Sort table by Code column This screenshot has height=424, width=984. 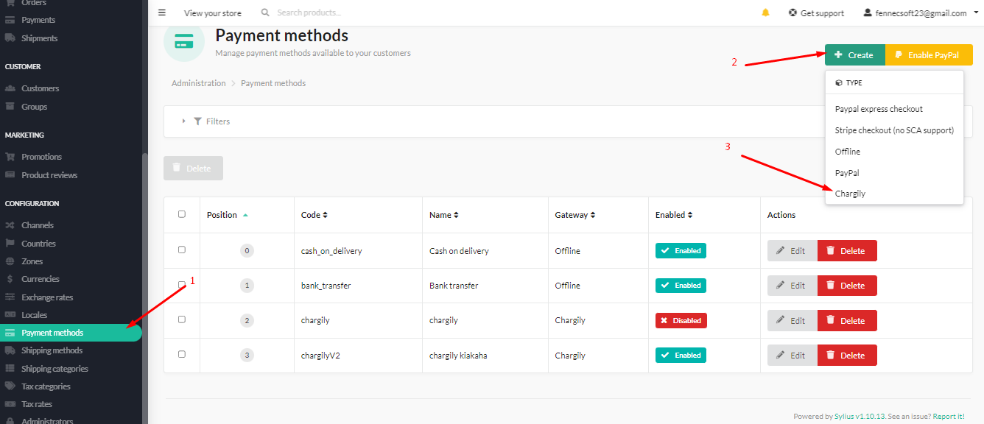(314, 215)
